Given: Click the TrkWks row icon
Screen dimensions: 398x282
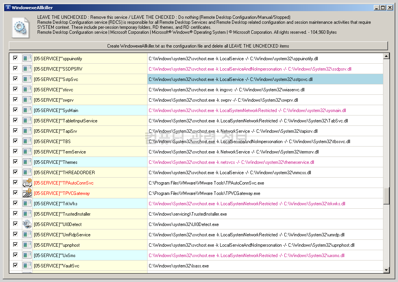Looking at the screenshot, I should pyautogui.click(x=27, y=204).
